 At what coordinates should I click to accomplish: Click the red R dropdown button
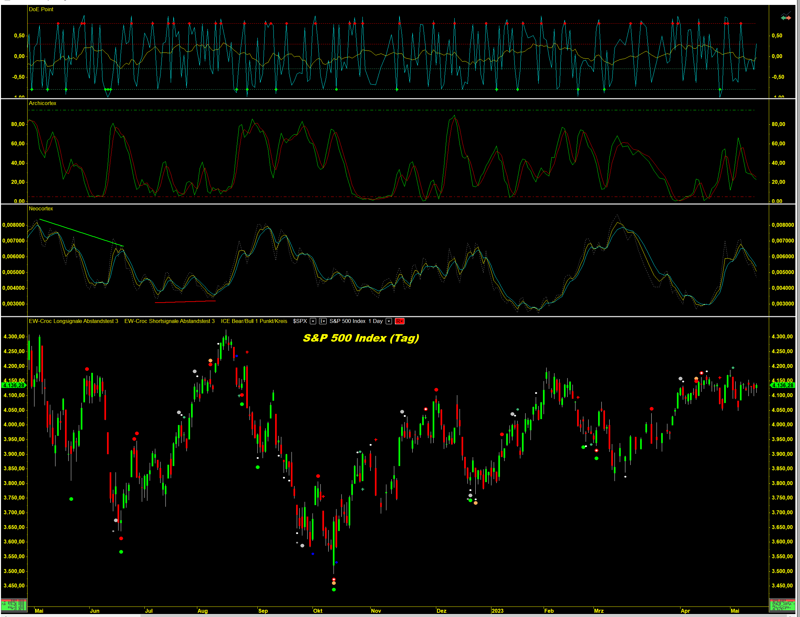pos(399,321)
